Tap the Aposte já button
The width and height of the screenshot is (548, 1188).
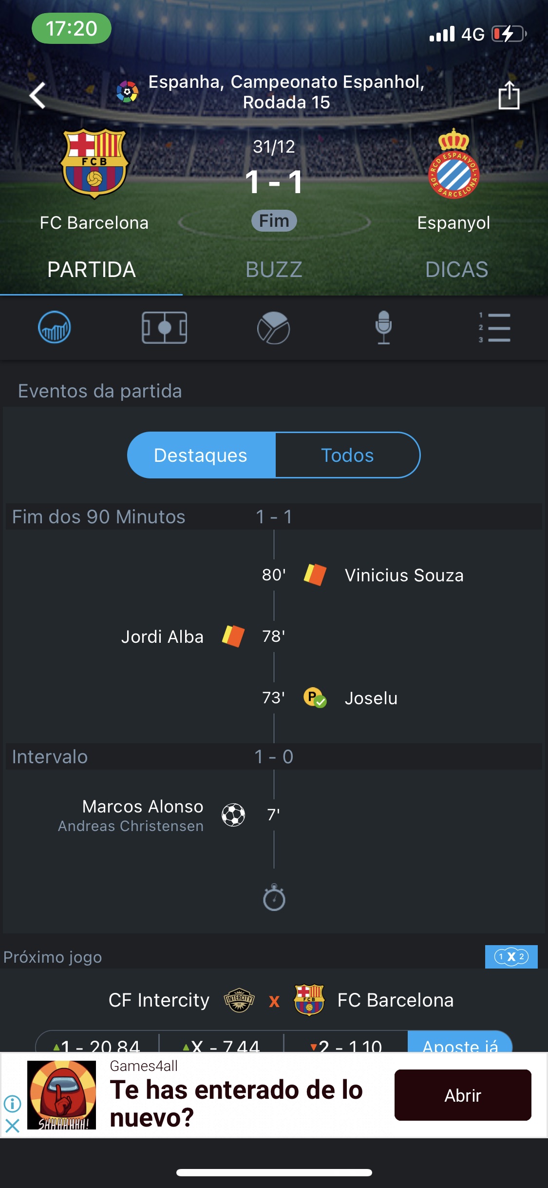pyautogui.click(x=460, y=1044)
